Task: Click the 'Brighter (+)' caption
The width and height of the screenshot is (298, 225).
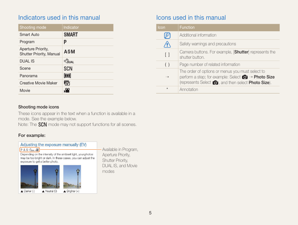Action: pyautogui.click(x=71, y=191)
